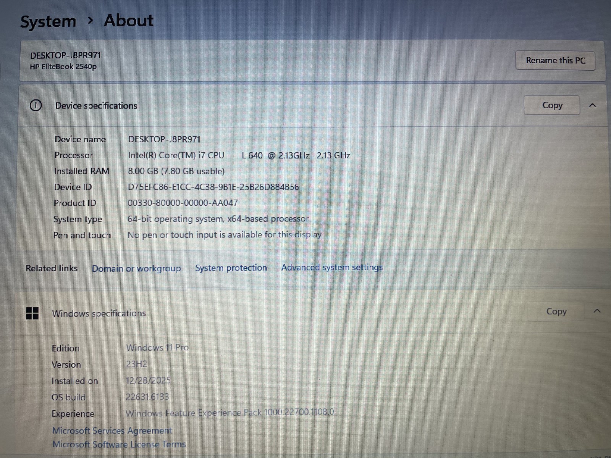Click the HP EliteBook 2540p model text

[x=63, y=66]
